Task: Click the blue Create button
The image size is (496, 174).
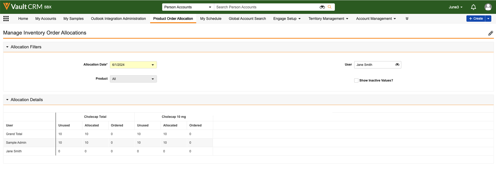Action: 476,19
